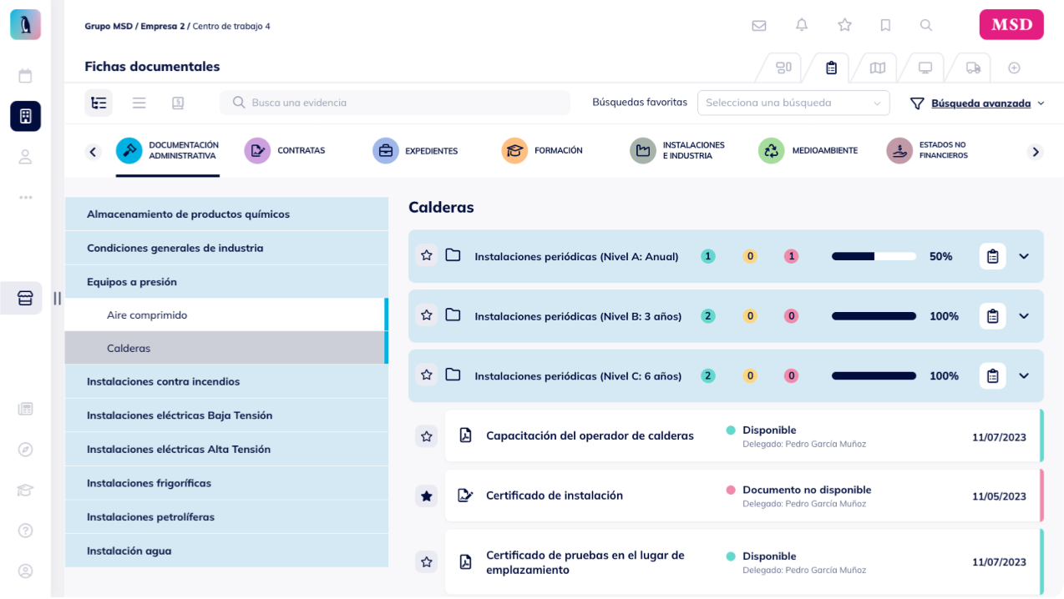Open clipboard icon for Nivel B: 3 años
This screenshot has height=599, width=1064.
point(992,316)
